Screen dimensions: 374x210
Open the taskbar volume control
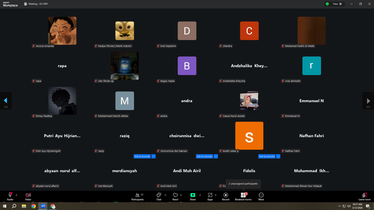click(349, 206)
